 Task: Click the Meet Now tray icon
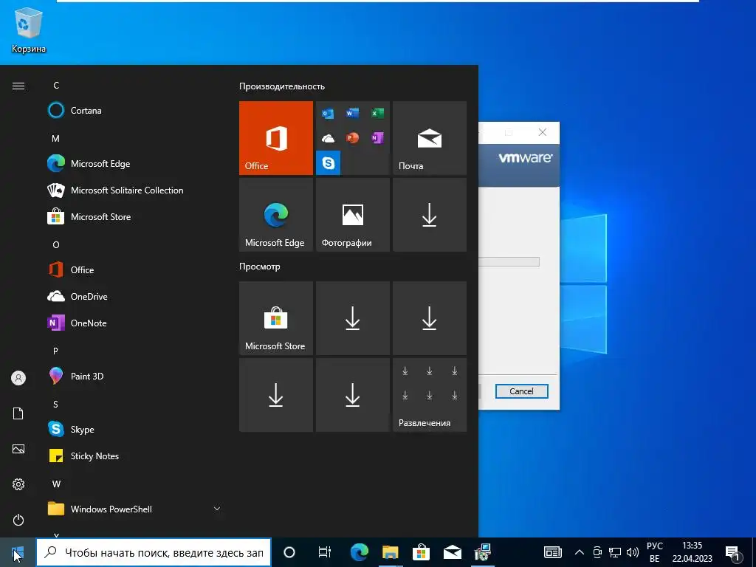(x=598, y=552)
